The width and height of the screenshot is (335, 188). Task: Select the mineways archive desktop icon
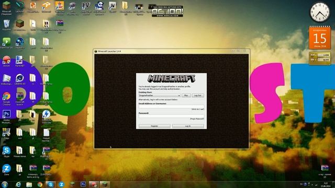[33, 171]
